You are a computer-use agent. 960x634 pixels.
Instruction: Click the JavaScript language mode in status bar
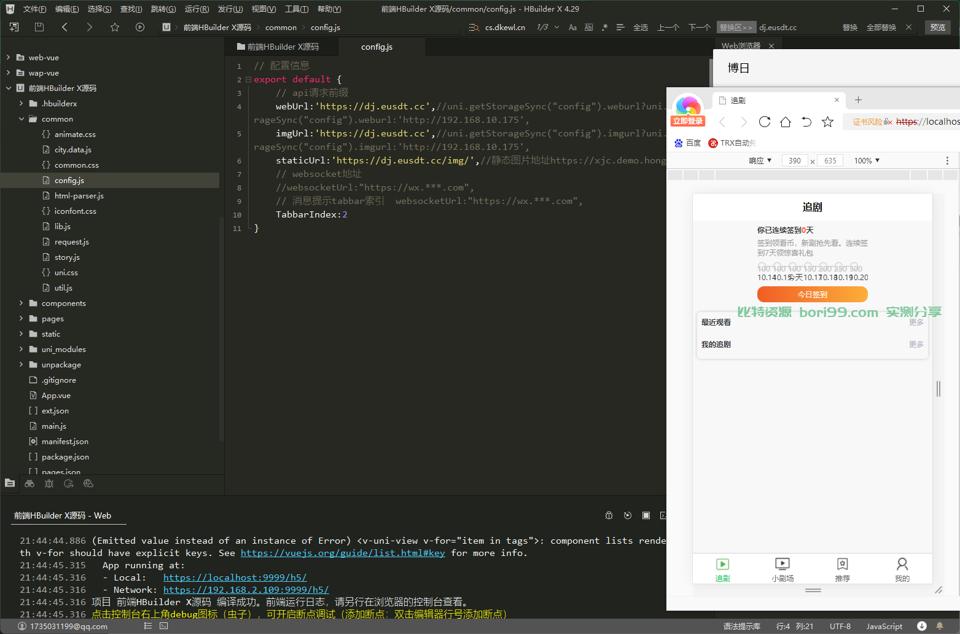(x=884, y=626)
